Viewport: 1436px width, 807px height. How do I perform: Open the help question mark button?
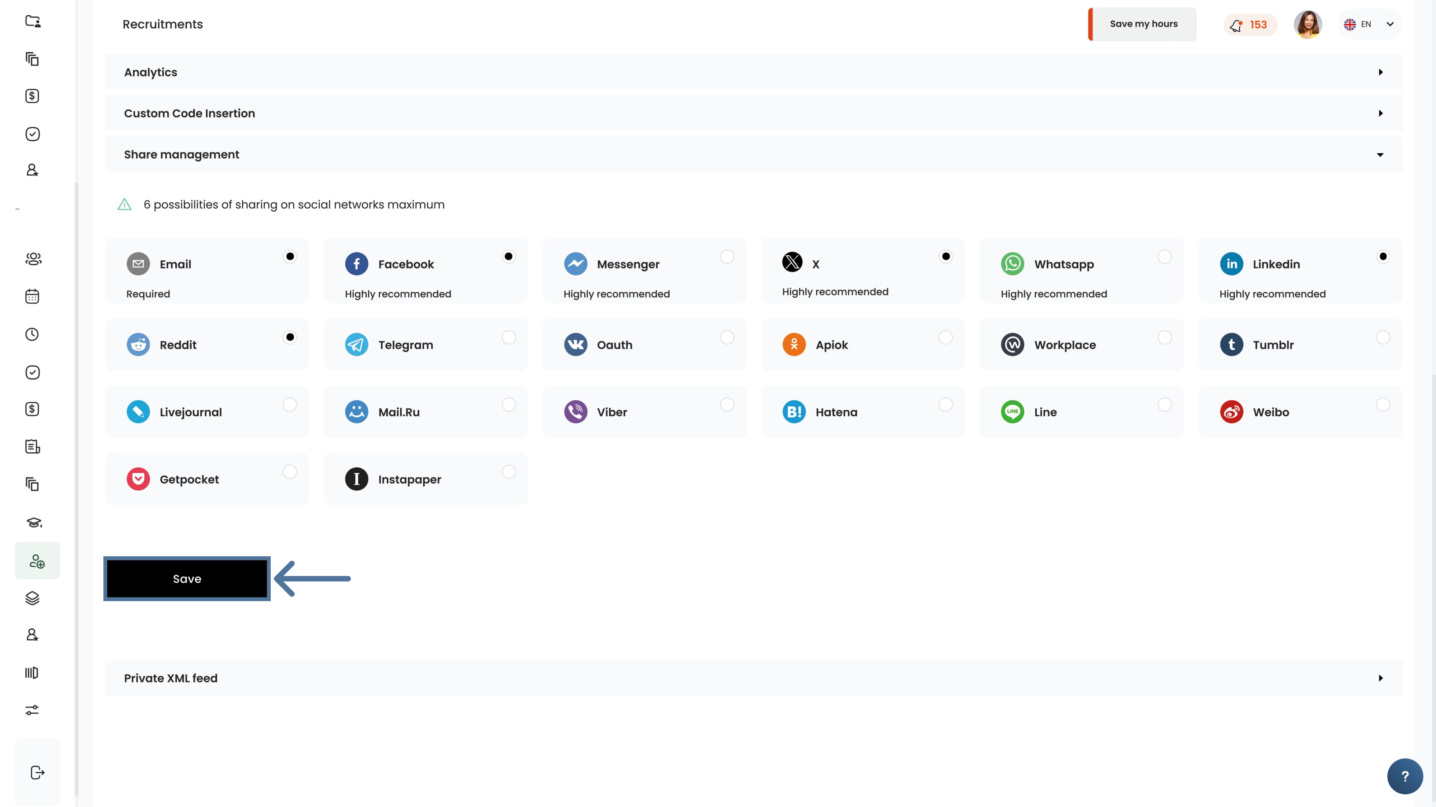(1405, 777)
